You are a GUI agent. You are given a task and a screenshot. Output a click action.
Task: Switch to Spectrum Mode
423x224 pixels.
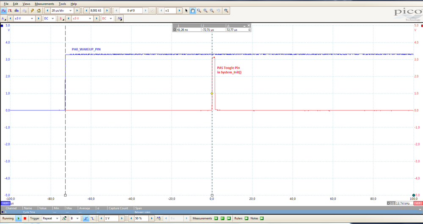(17, 11)
